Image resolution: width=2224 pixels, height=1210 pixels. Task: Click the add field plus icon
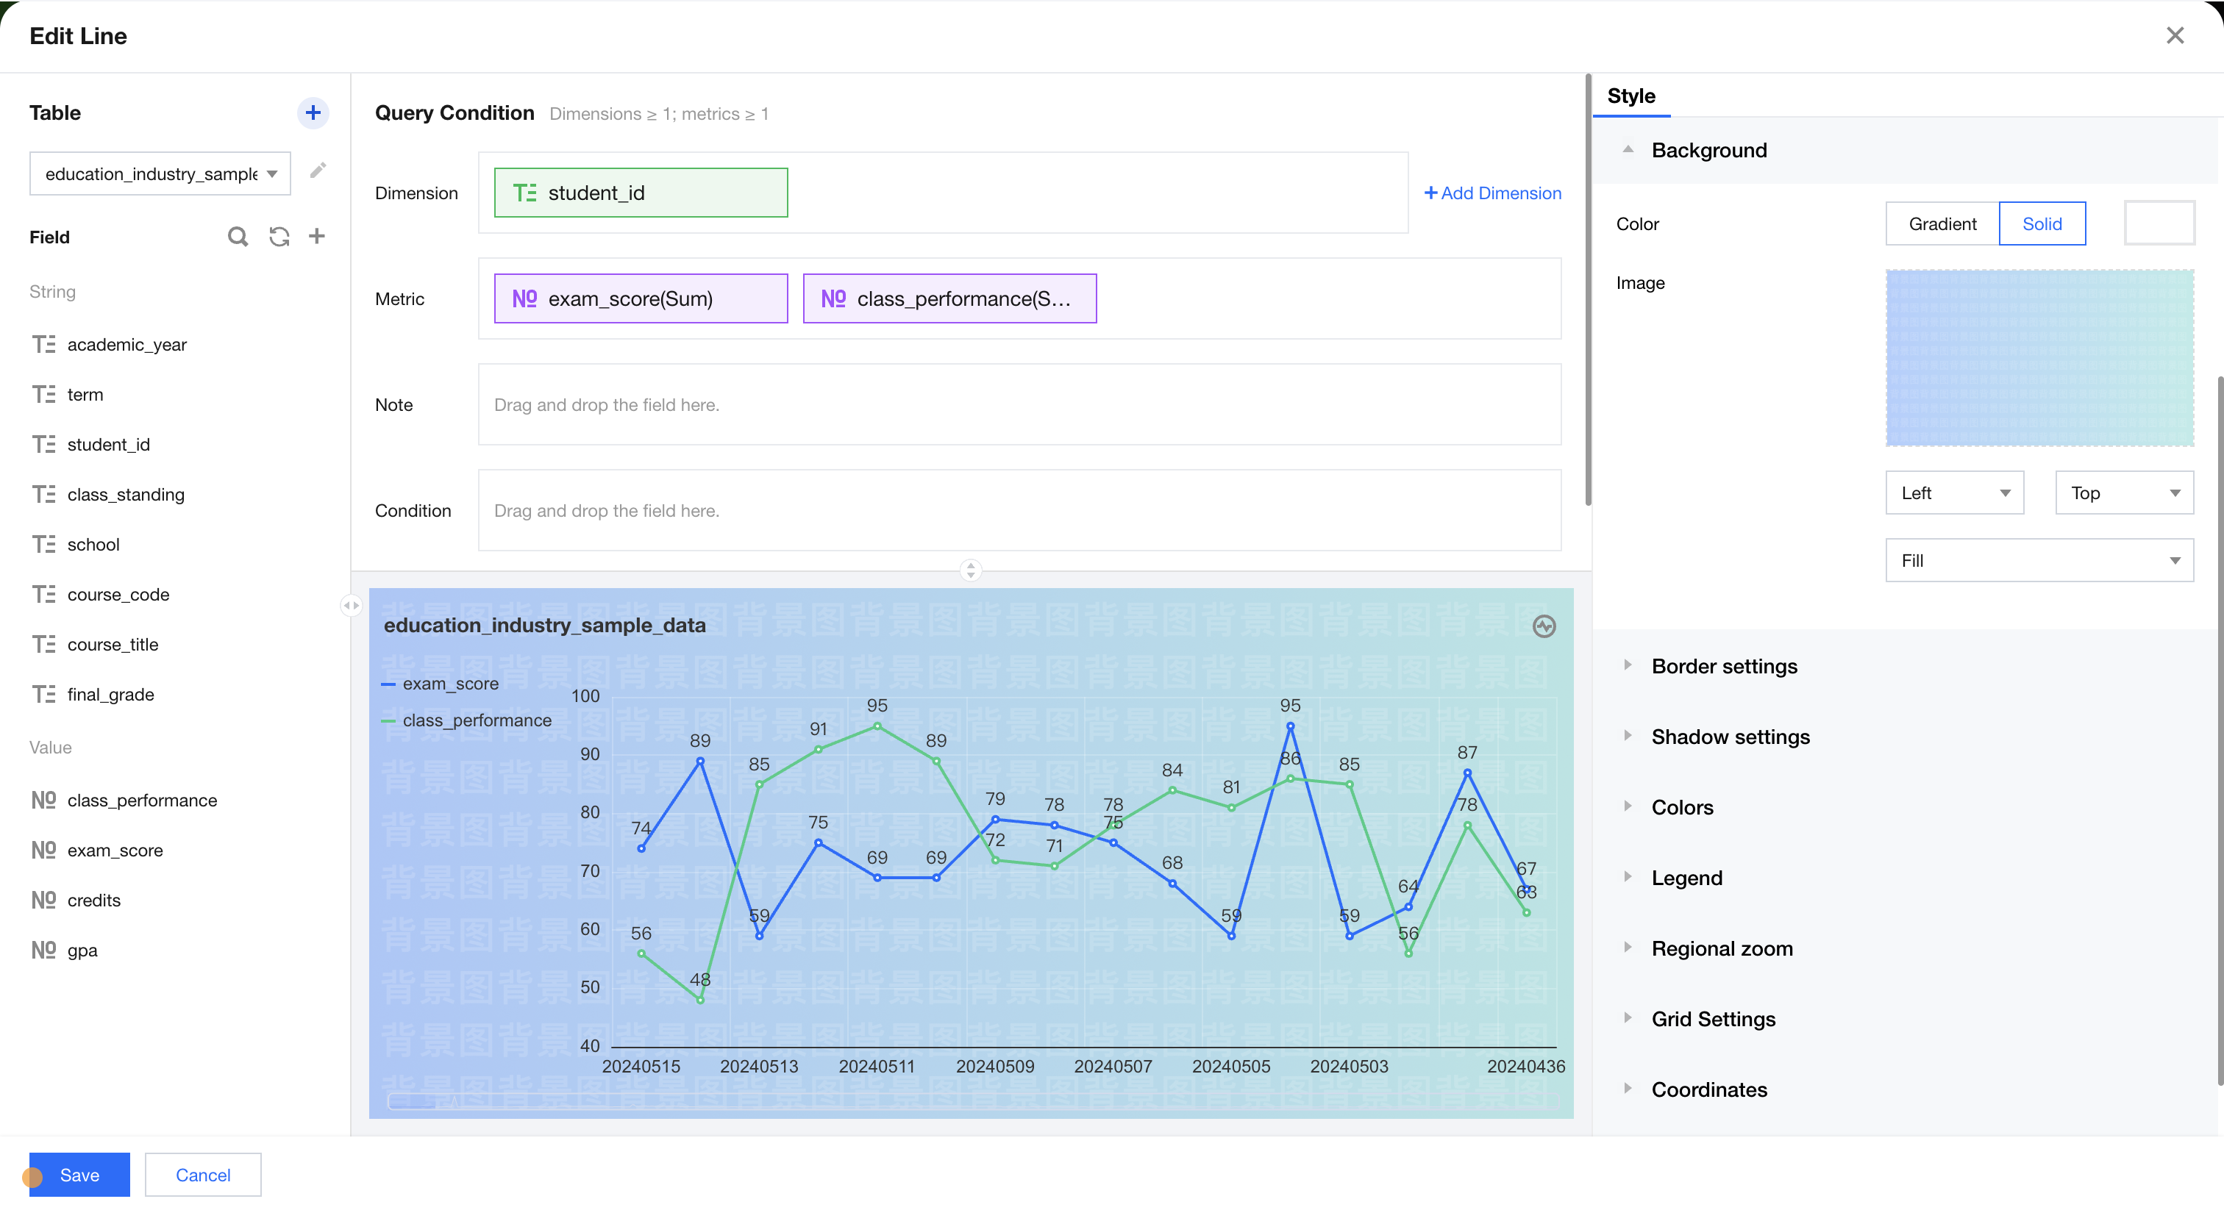[317, 237]
